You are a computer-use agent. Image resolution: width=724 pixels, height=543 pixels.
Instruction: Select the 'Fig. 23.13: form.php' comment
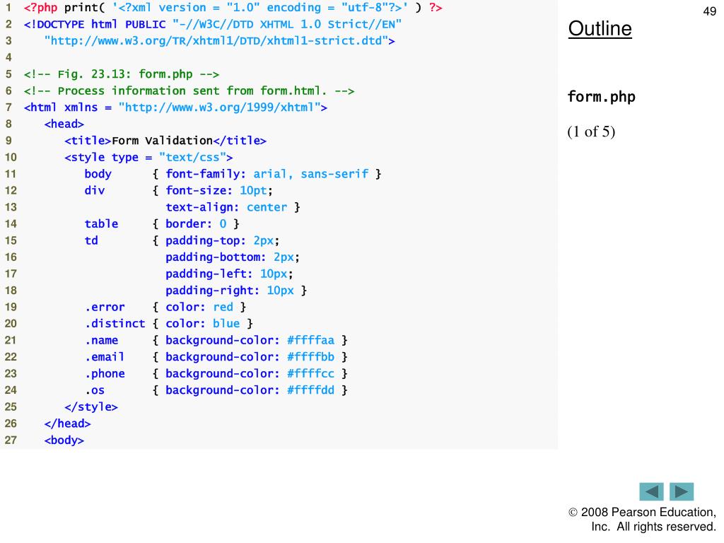[122, 74]
